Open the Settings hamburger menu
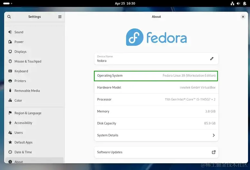 [x=60, y=17]
